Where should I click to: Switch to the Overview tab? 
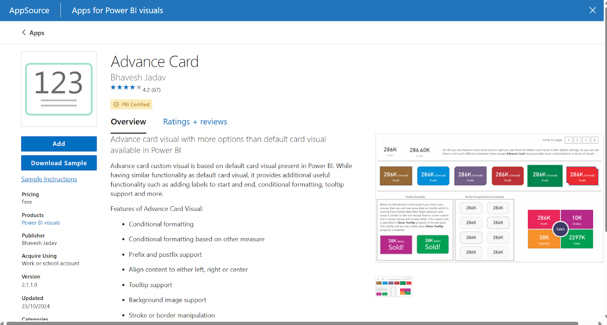tap(128, 122)
